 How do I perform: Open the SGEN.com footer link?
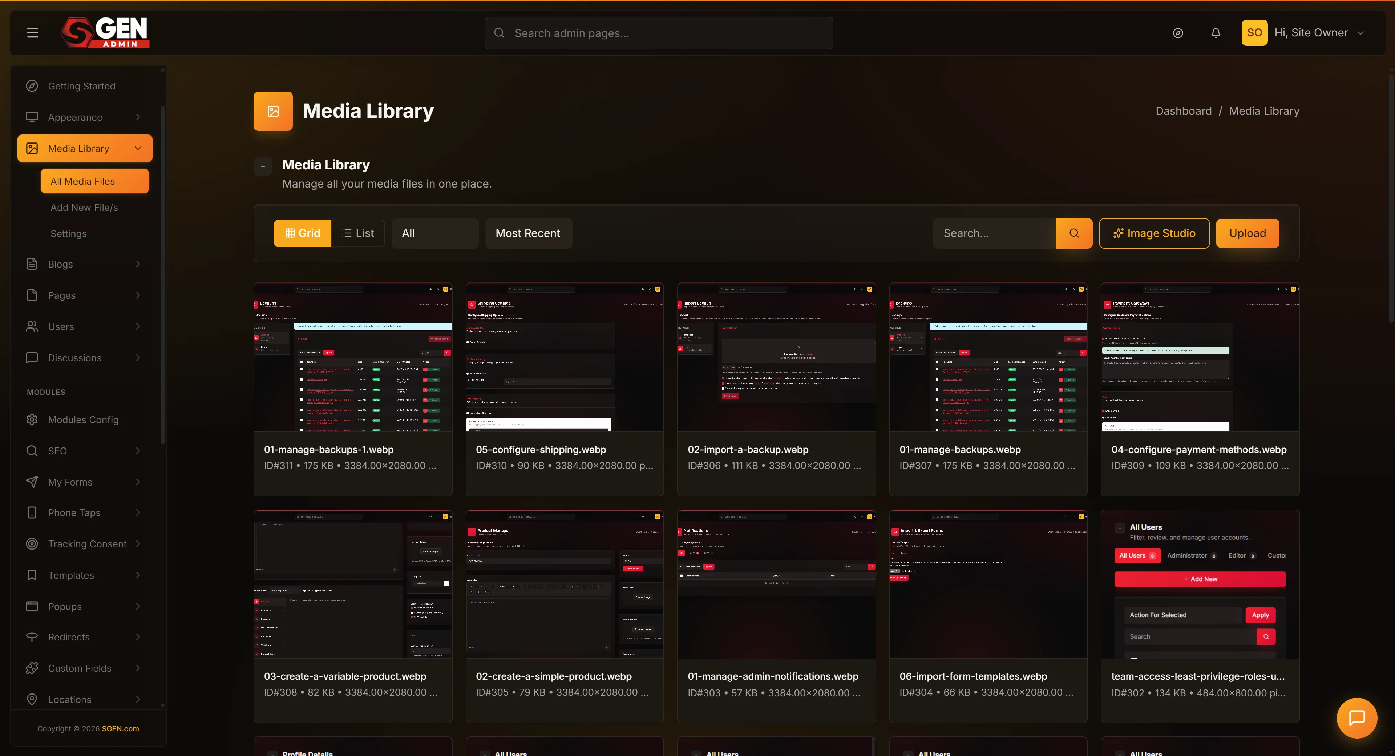pyautogui.click(x=120, y=728)
